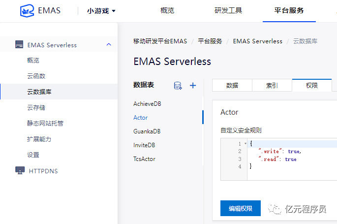
Task: Click the plus icon to add table
Action: click(x=193, y=86)
